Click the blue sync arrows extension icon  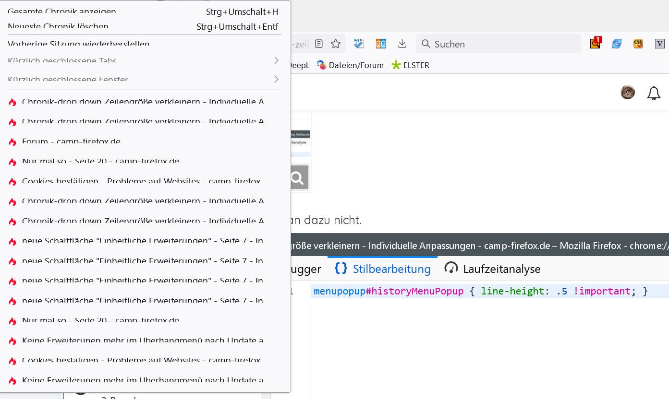[617, 44]
